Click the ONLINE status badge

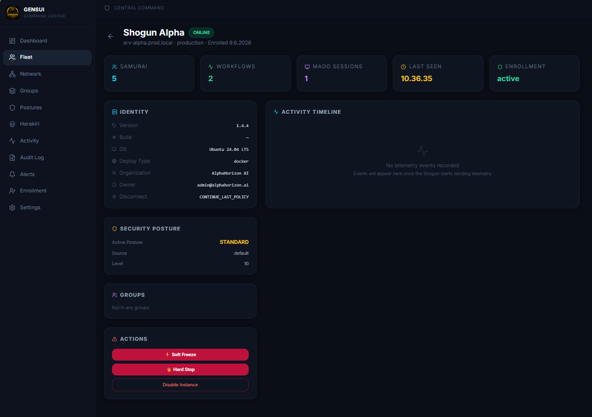click(x=201, y=33)
